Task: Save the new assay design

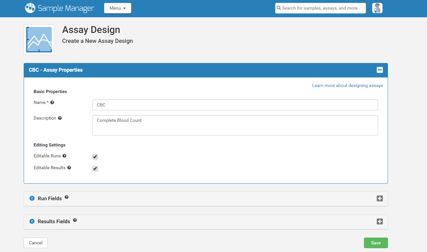Action: [375, 243]
